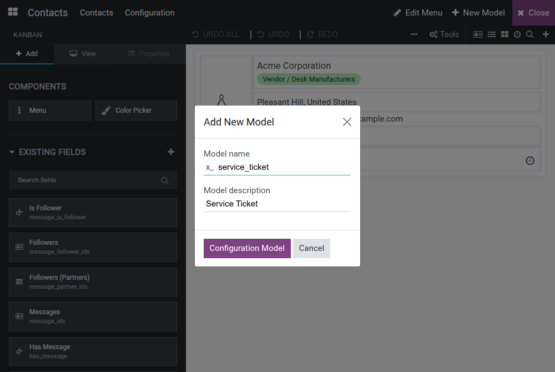Click the Edit Menu pencil icon

(397, 13)
